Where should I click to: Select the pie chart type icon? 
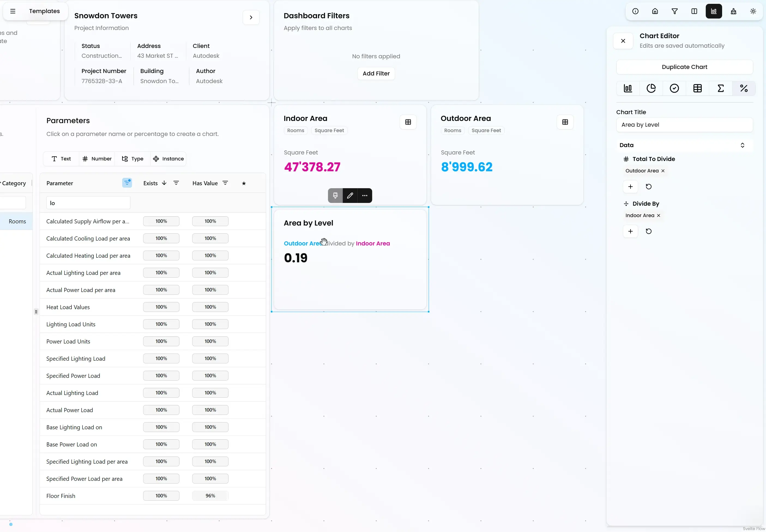[x=651, y=88]
